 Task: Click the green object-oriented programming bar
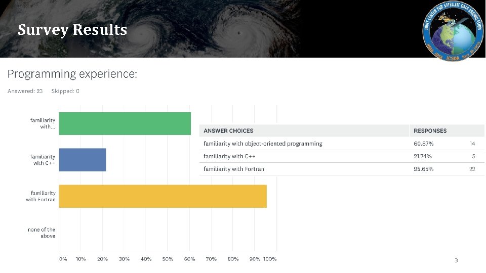coord(125,123)
